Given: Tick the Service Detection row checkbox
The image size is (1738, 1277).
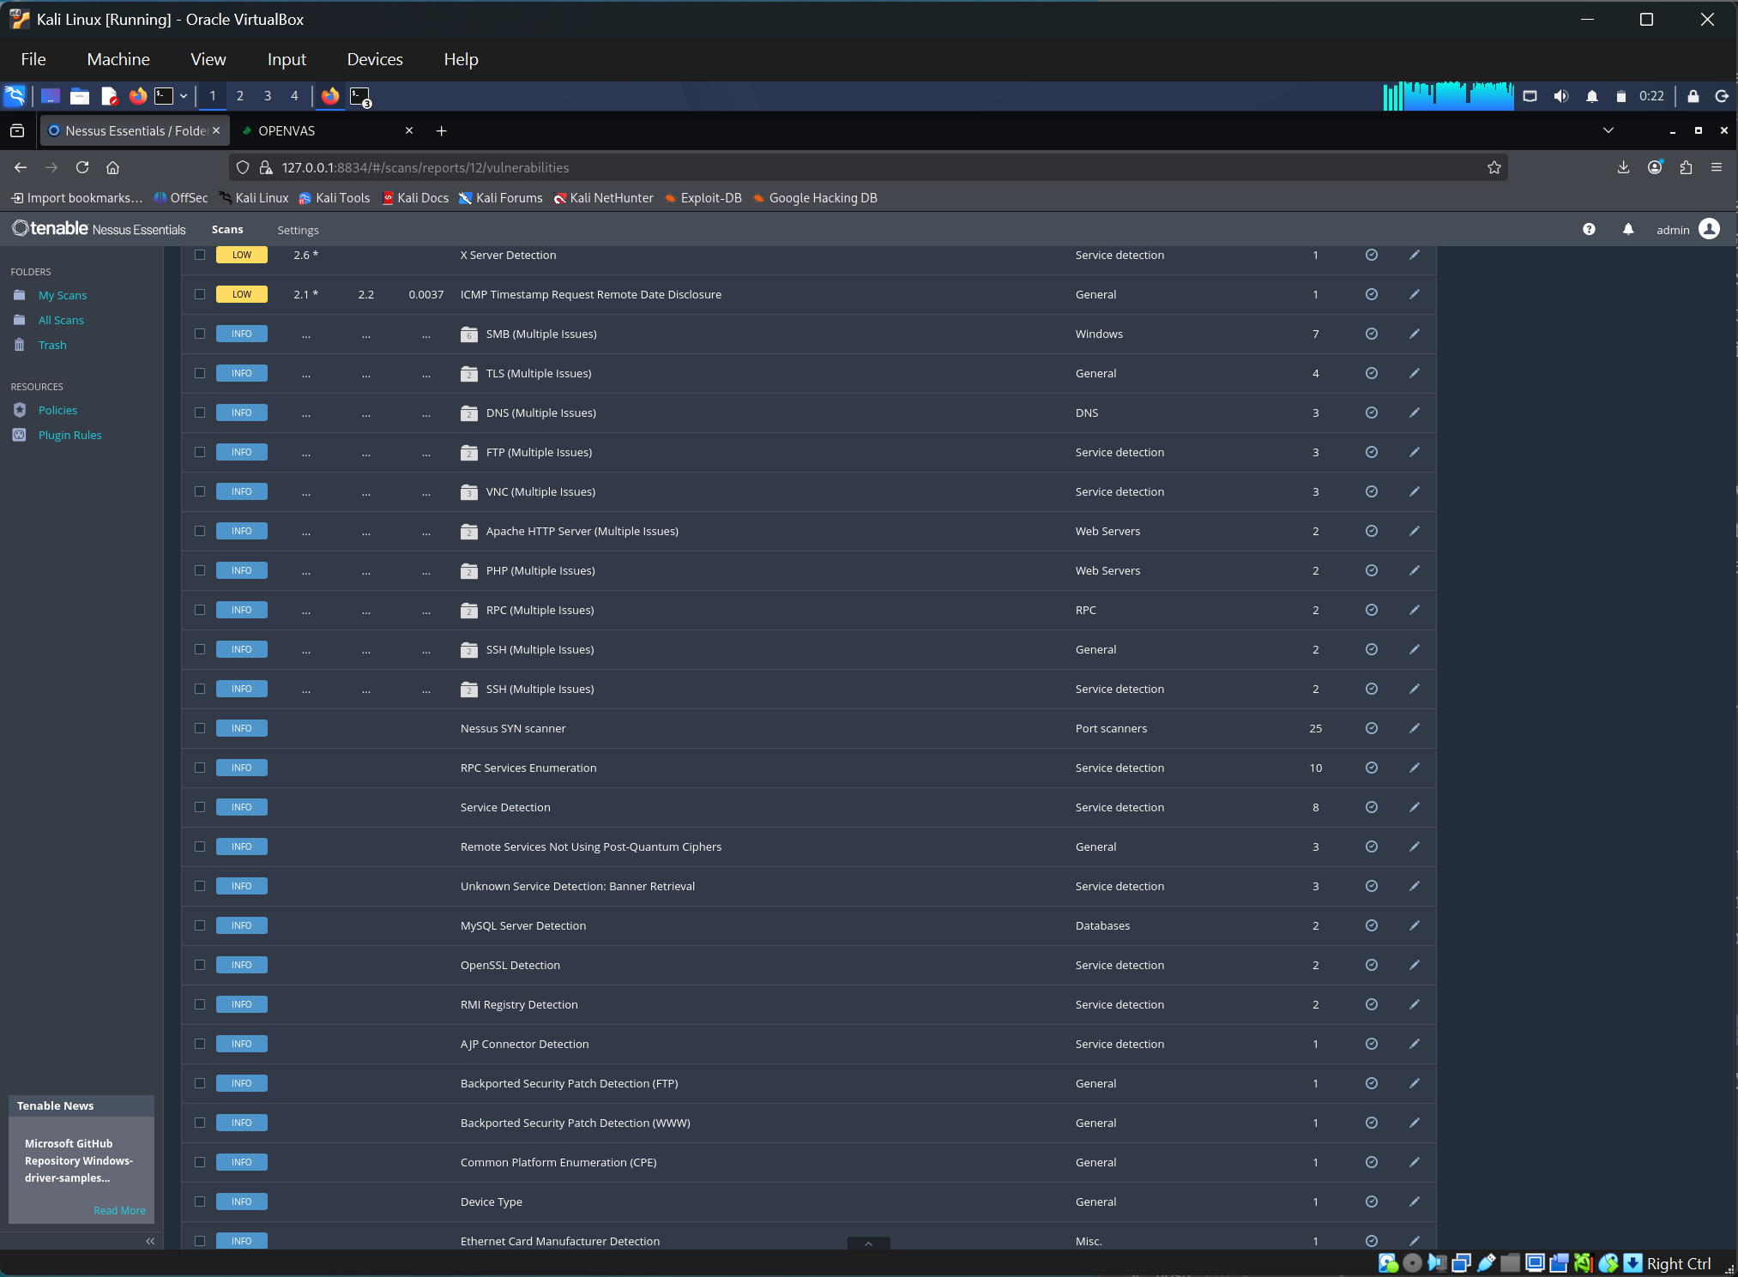Looking at the screenshot, I should pos(200,807).
